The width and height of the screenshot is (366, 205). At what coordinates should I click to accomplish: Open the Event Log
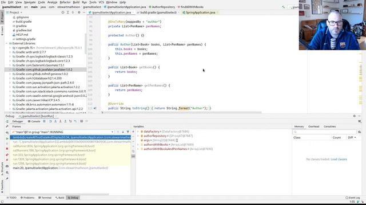[x=353, y=198]
